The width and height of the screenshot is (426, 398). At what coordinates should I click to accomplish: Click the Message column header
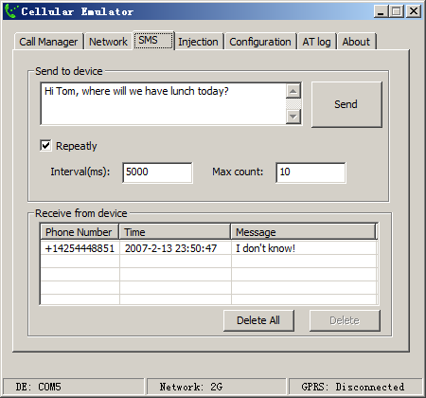303,232
